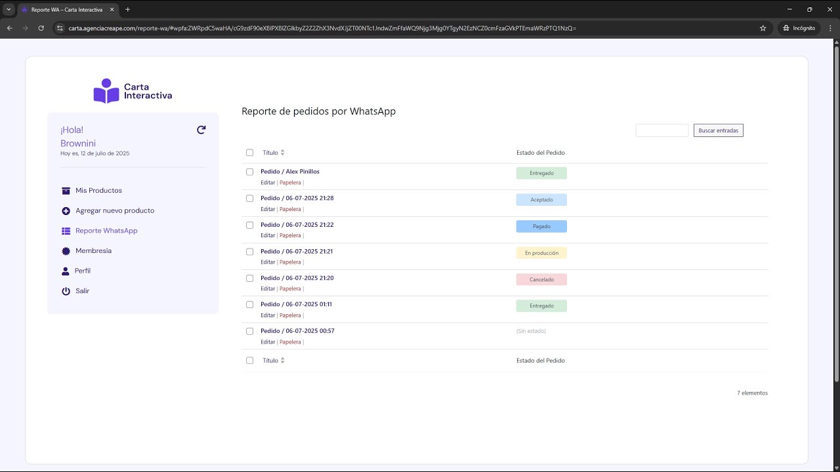Check the Pedido 06-07-2025 00:57 row
The height and width of the screenshot is (472, 840).
point(249,331)
